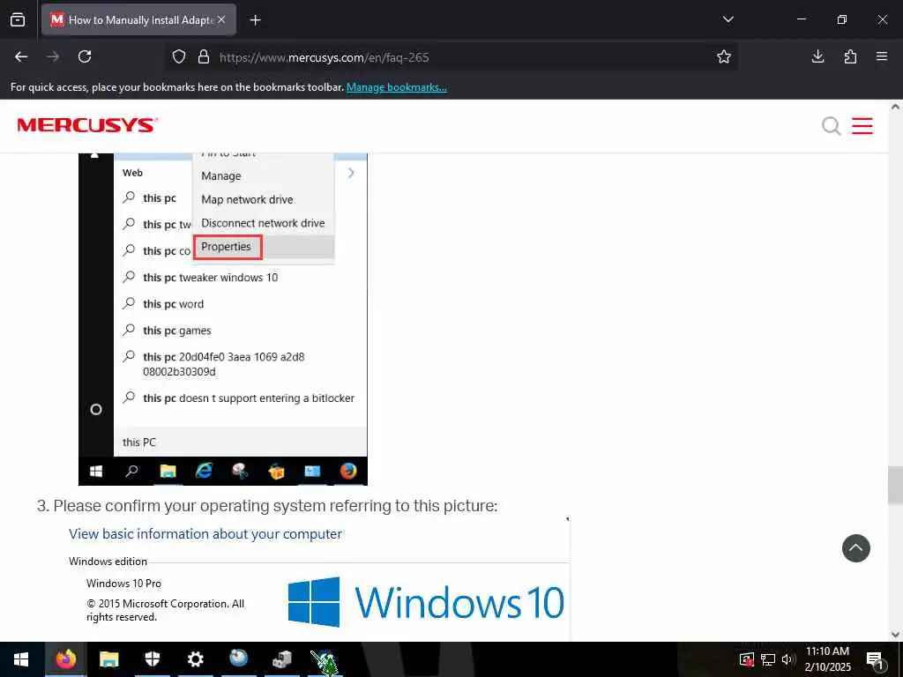
Task: Open volume speaker tray icon
Action: 787,659
